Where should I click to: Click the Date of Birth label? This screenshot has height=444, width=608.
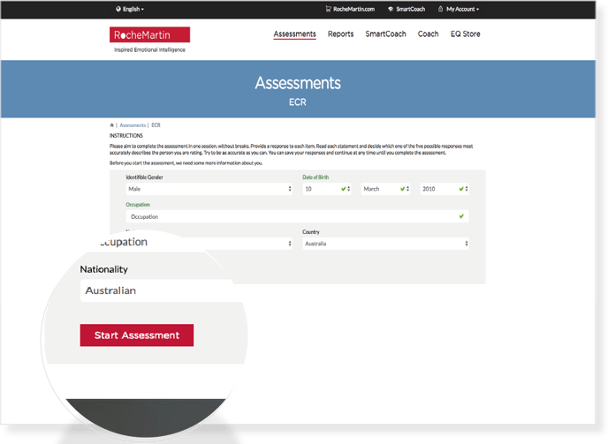coord(315,177)
